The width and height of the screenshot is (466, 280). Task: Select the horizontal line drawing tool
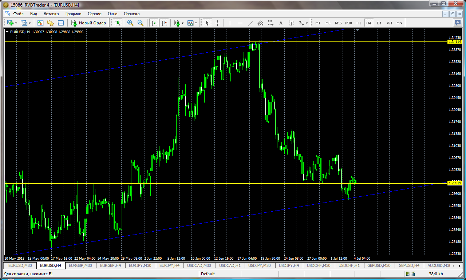(240, 23)
